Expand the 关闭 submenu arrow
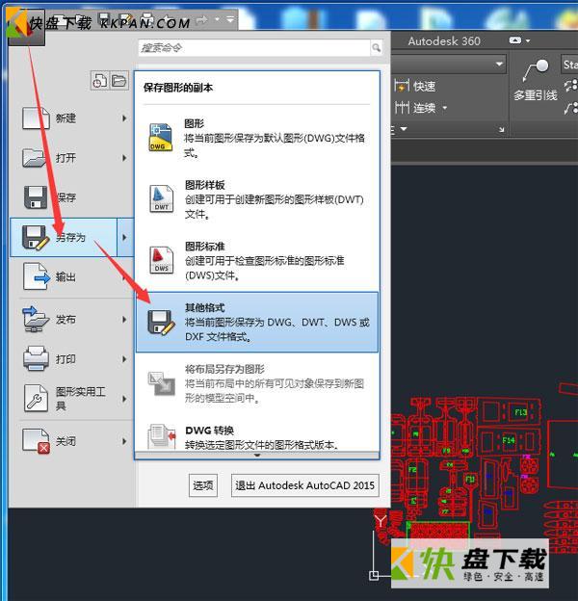This screenshot has height=601, width=578. pos(124,441)
